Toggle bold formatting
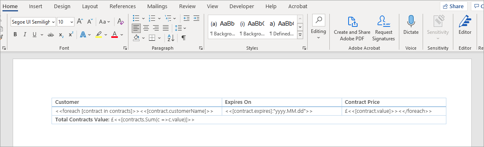Image resolution: width=484 pixels, height=147 pixels. [x=15, y=35]
